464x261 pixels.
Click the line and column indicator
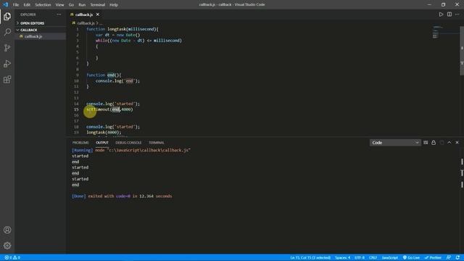310,257
